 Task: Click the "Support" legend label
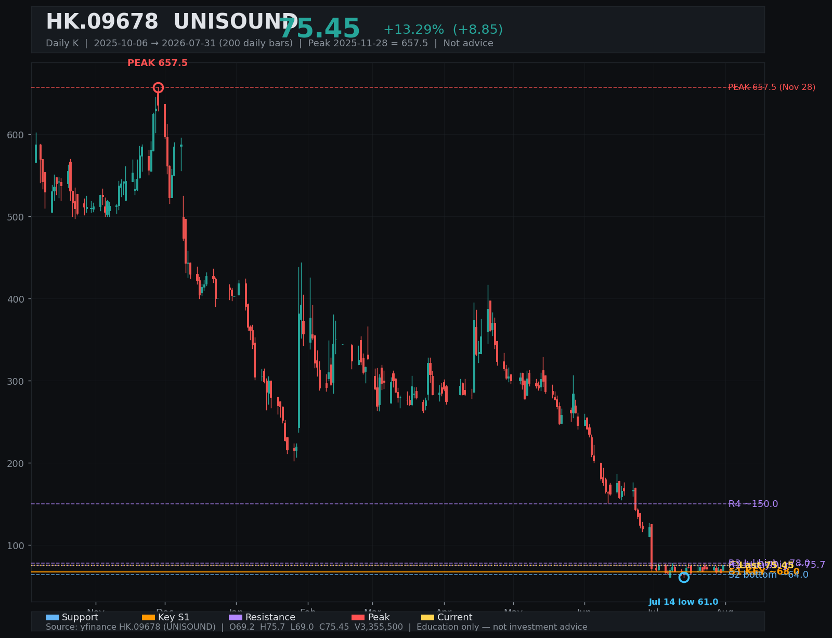coord(80,618)
